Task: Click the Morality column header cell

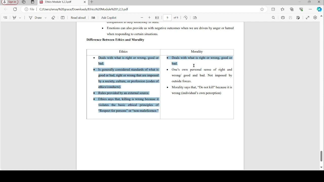Action: click(x=197, y=52)
